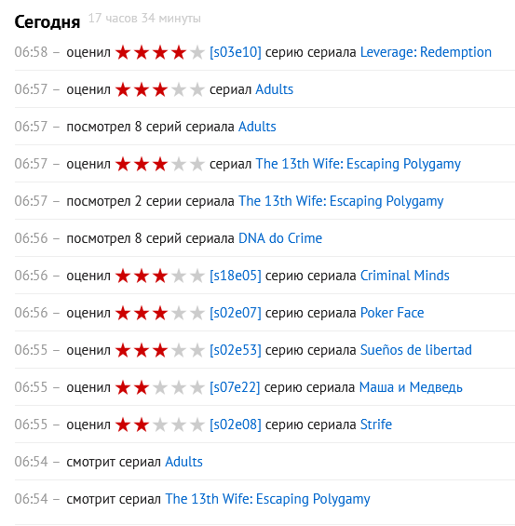Viewport: 515px width, 526px height.
Task: Open the Criminal Minds series page
Action: click(405, 276)
